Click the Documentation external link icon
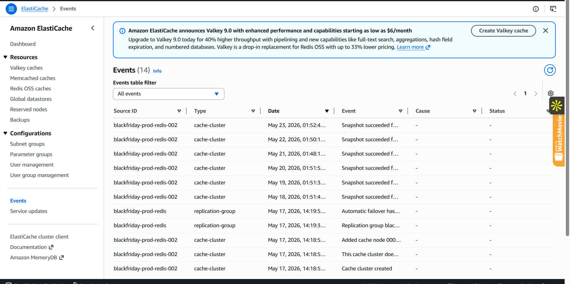Screen dimensions: 570x284 tap(51, 247)
